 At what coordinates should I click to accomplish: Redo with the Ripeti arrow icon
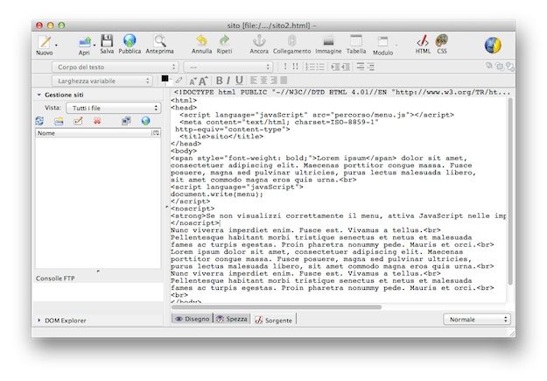tap(224, 40)
